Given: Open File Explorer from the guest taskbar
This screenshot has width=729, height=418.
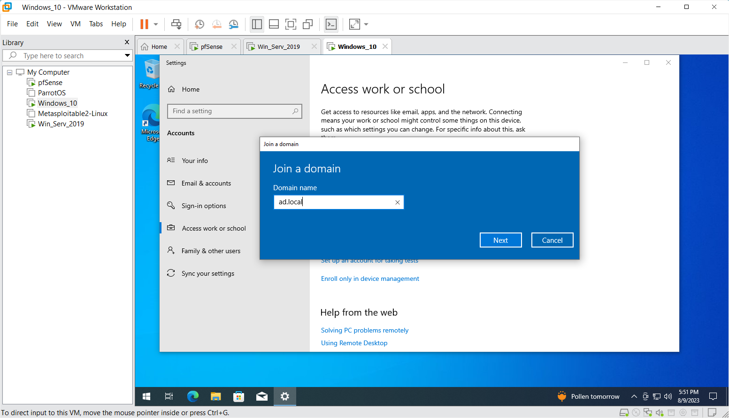Looking at the screenshot, I should [215, 396].
